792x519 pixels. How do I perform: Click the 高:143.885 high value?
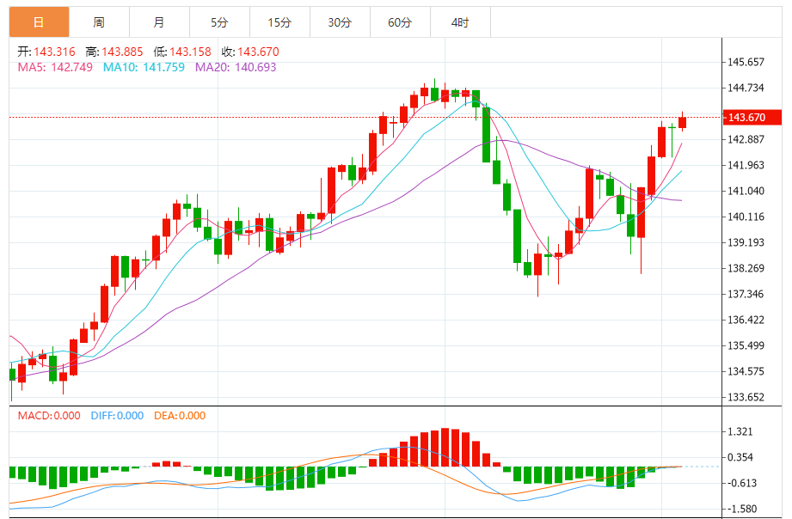[x=114, y=52]
